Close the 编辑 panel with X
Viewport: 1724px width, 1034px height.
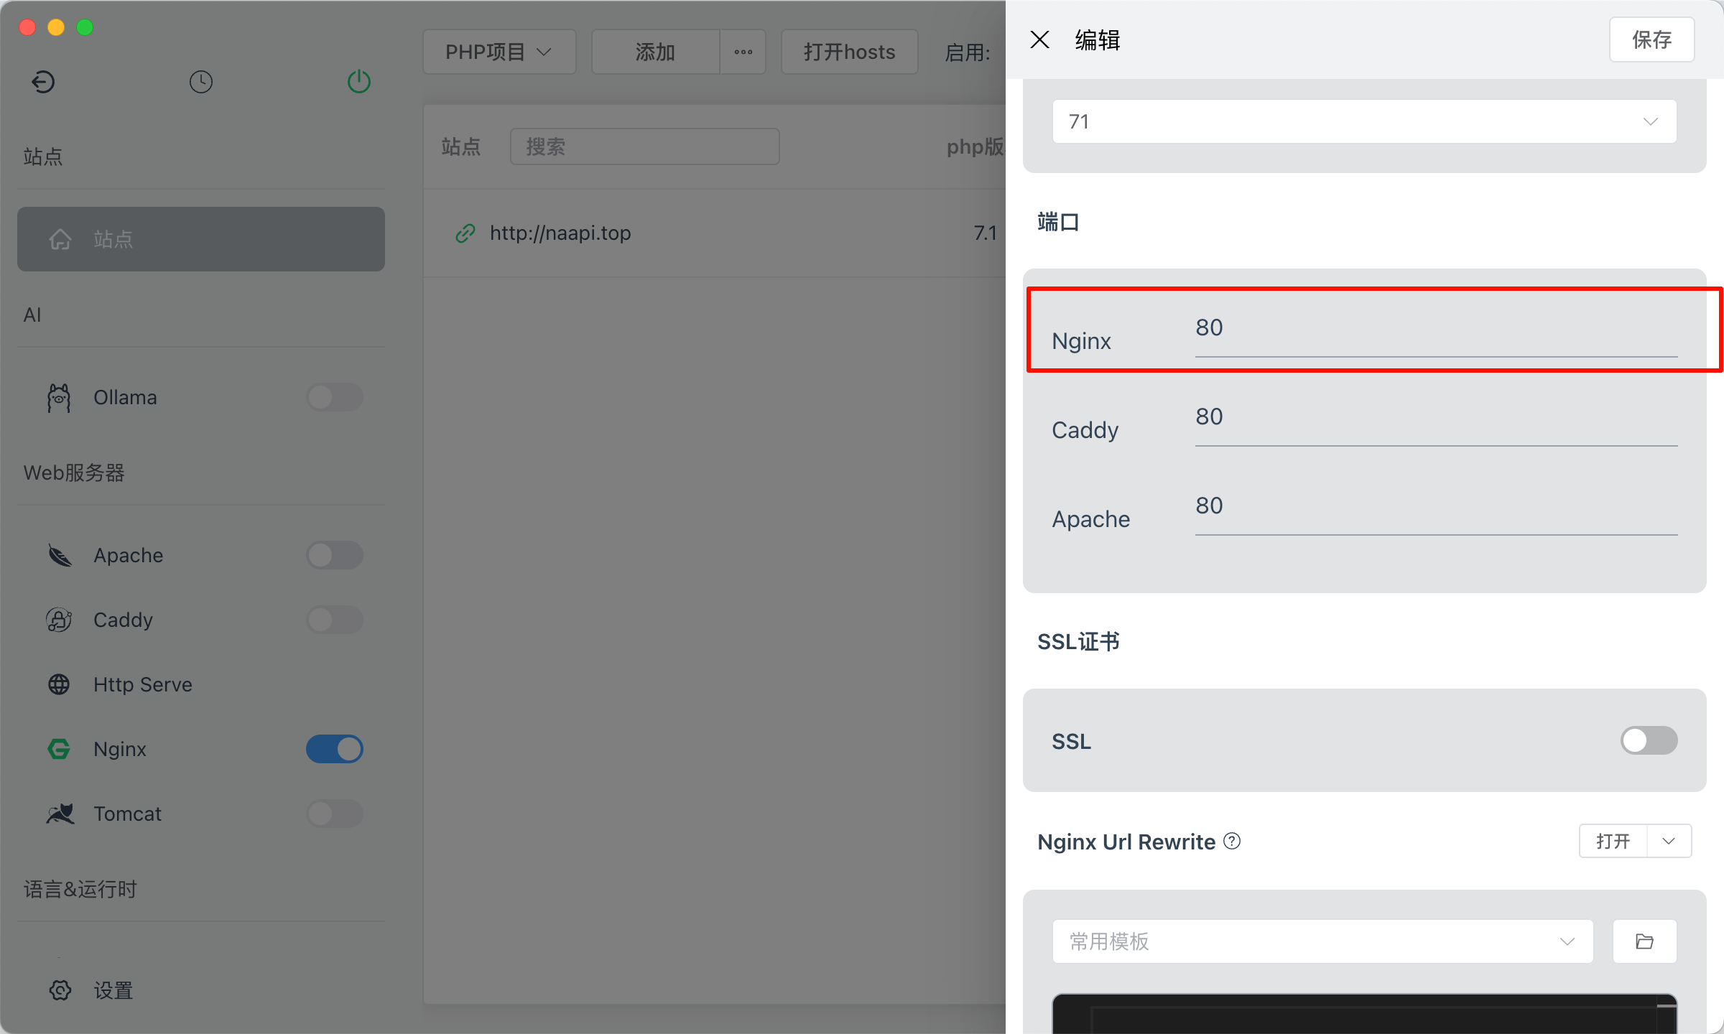tap(1040, 39)
